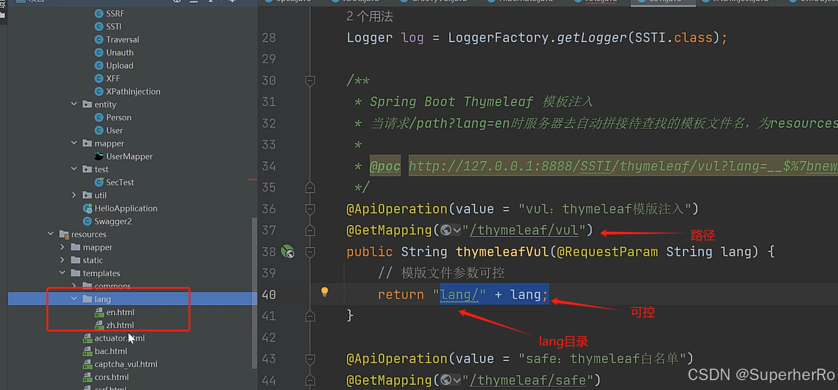
Task: Click the Swagger2 class icon
Action: click(x=88, y=221)
